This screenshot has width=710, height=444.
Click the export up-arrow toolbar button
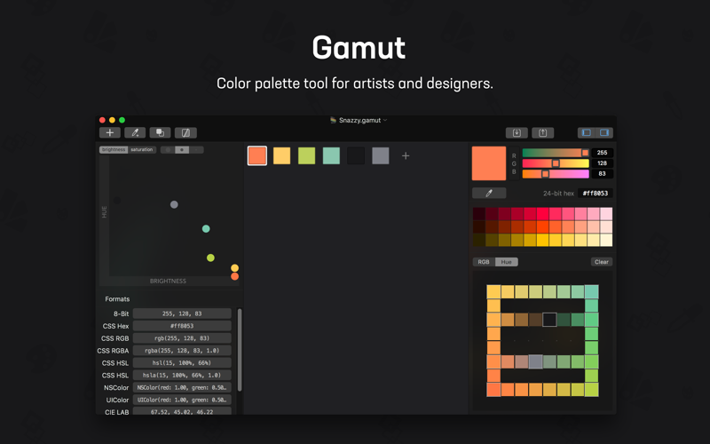click(x=542, y=132)
